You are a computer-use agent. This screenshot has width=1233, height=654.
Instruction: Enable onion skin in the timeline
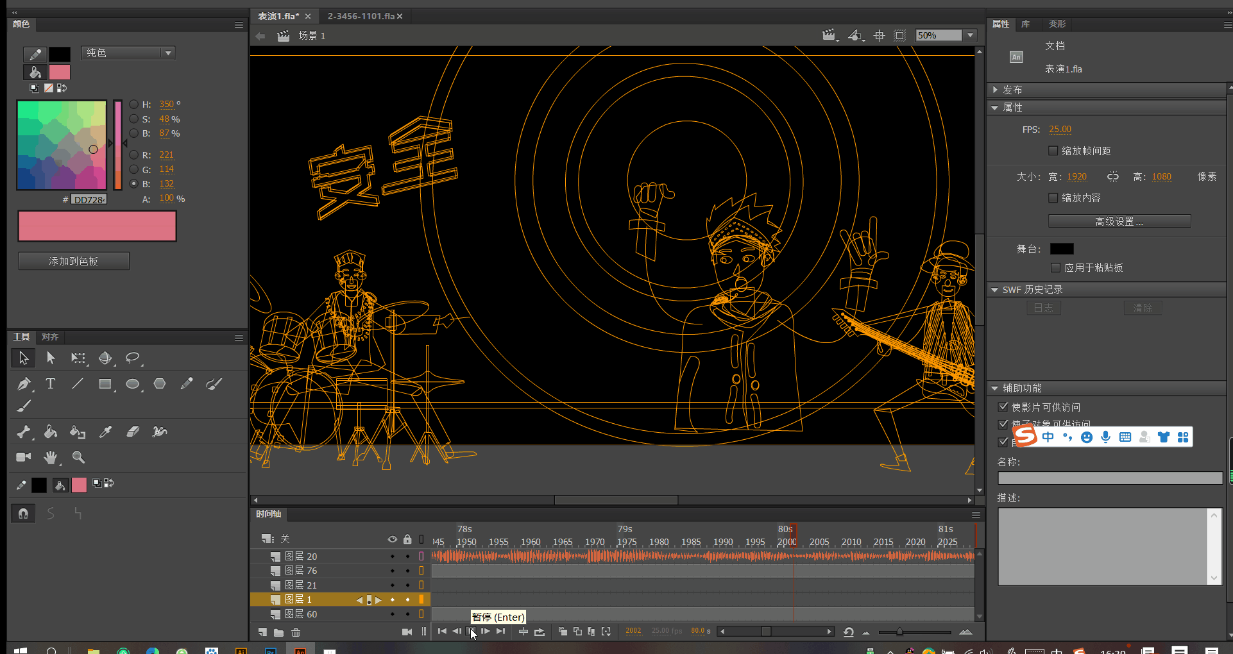click(x=563, y=632)
